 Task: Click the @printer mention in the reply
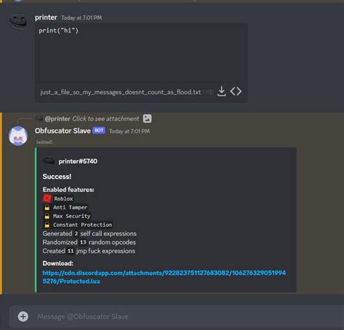pyautogui.click(x=57, y=118)
